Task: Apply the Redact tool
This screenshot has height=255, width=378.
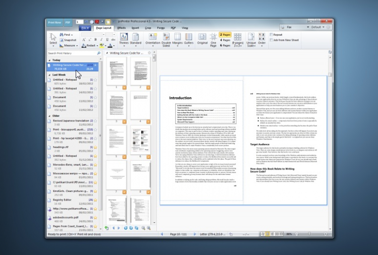Action: click(x=89, y=45)
